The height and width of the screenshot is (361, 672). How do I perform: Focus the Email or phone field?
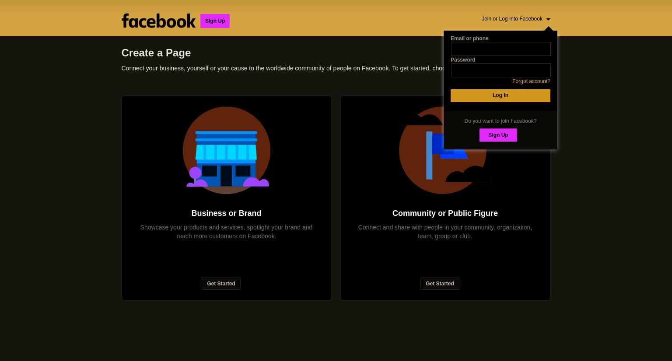tap(500, 49)
